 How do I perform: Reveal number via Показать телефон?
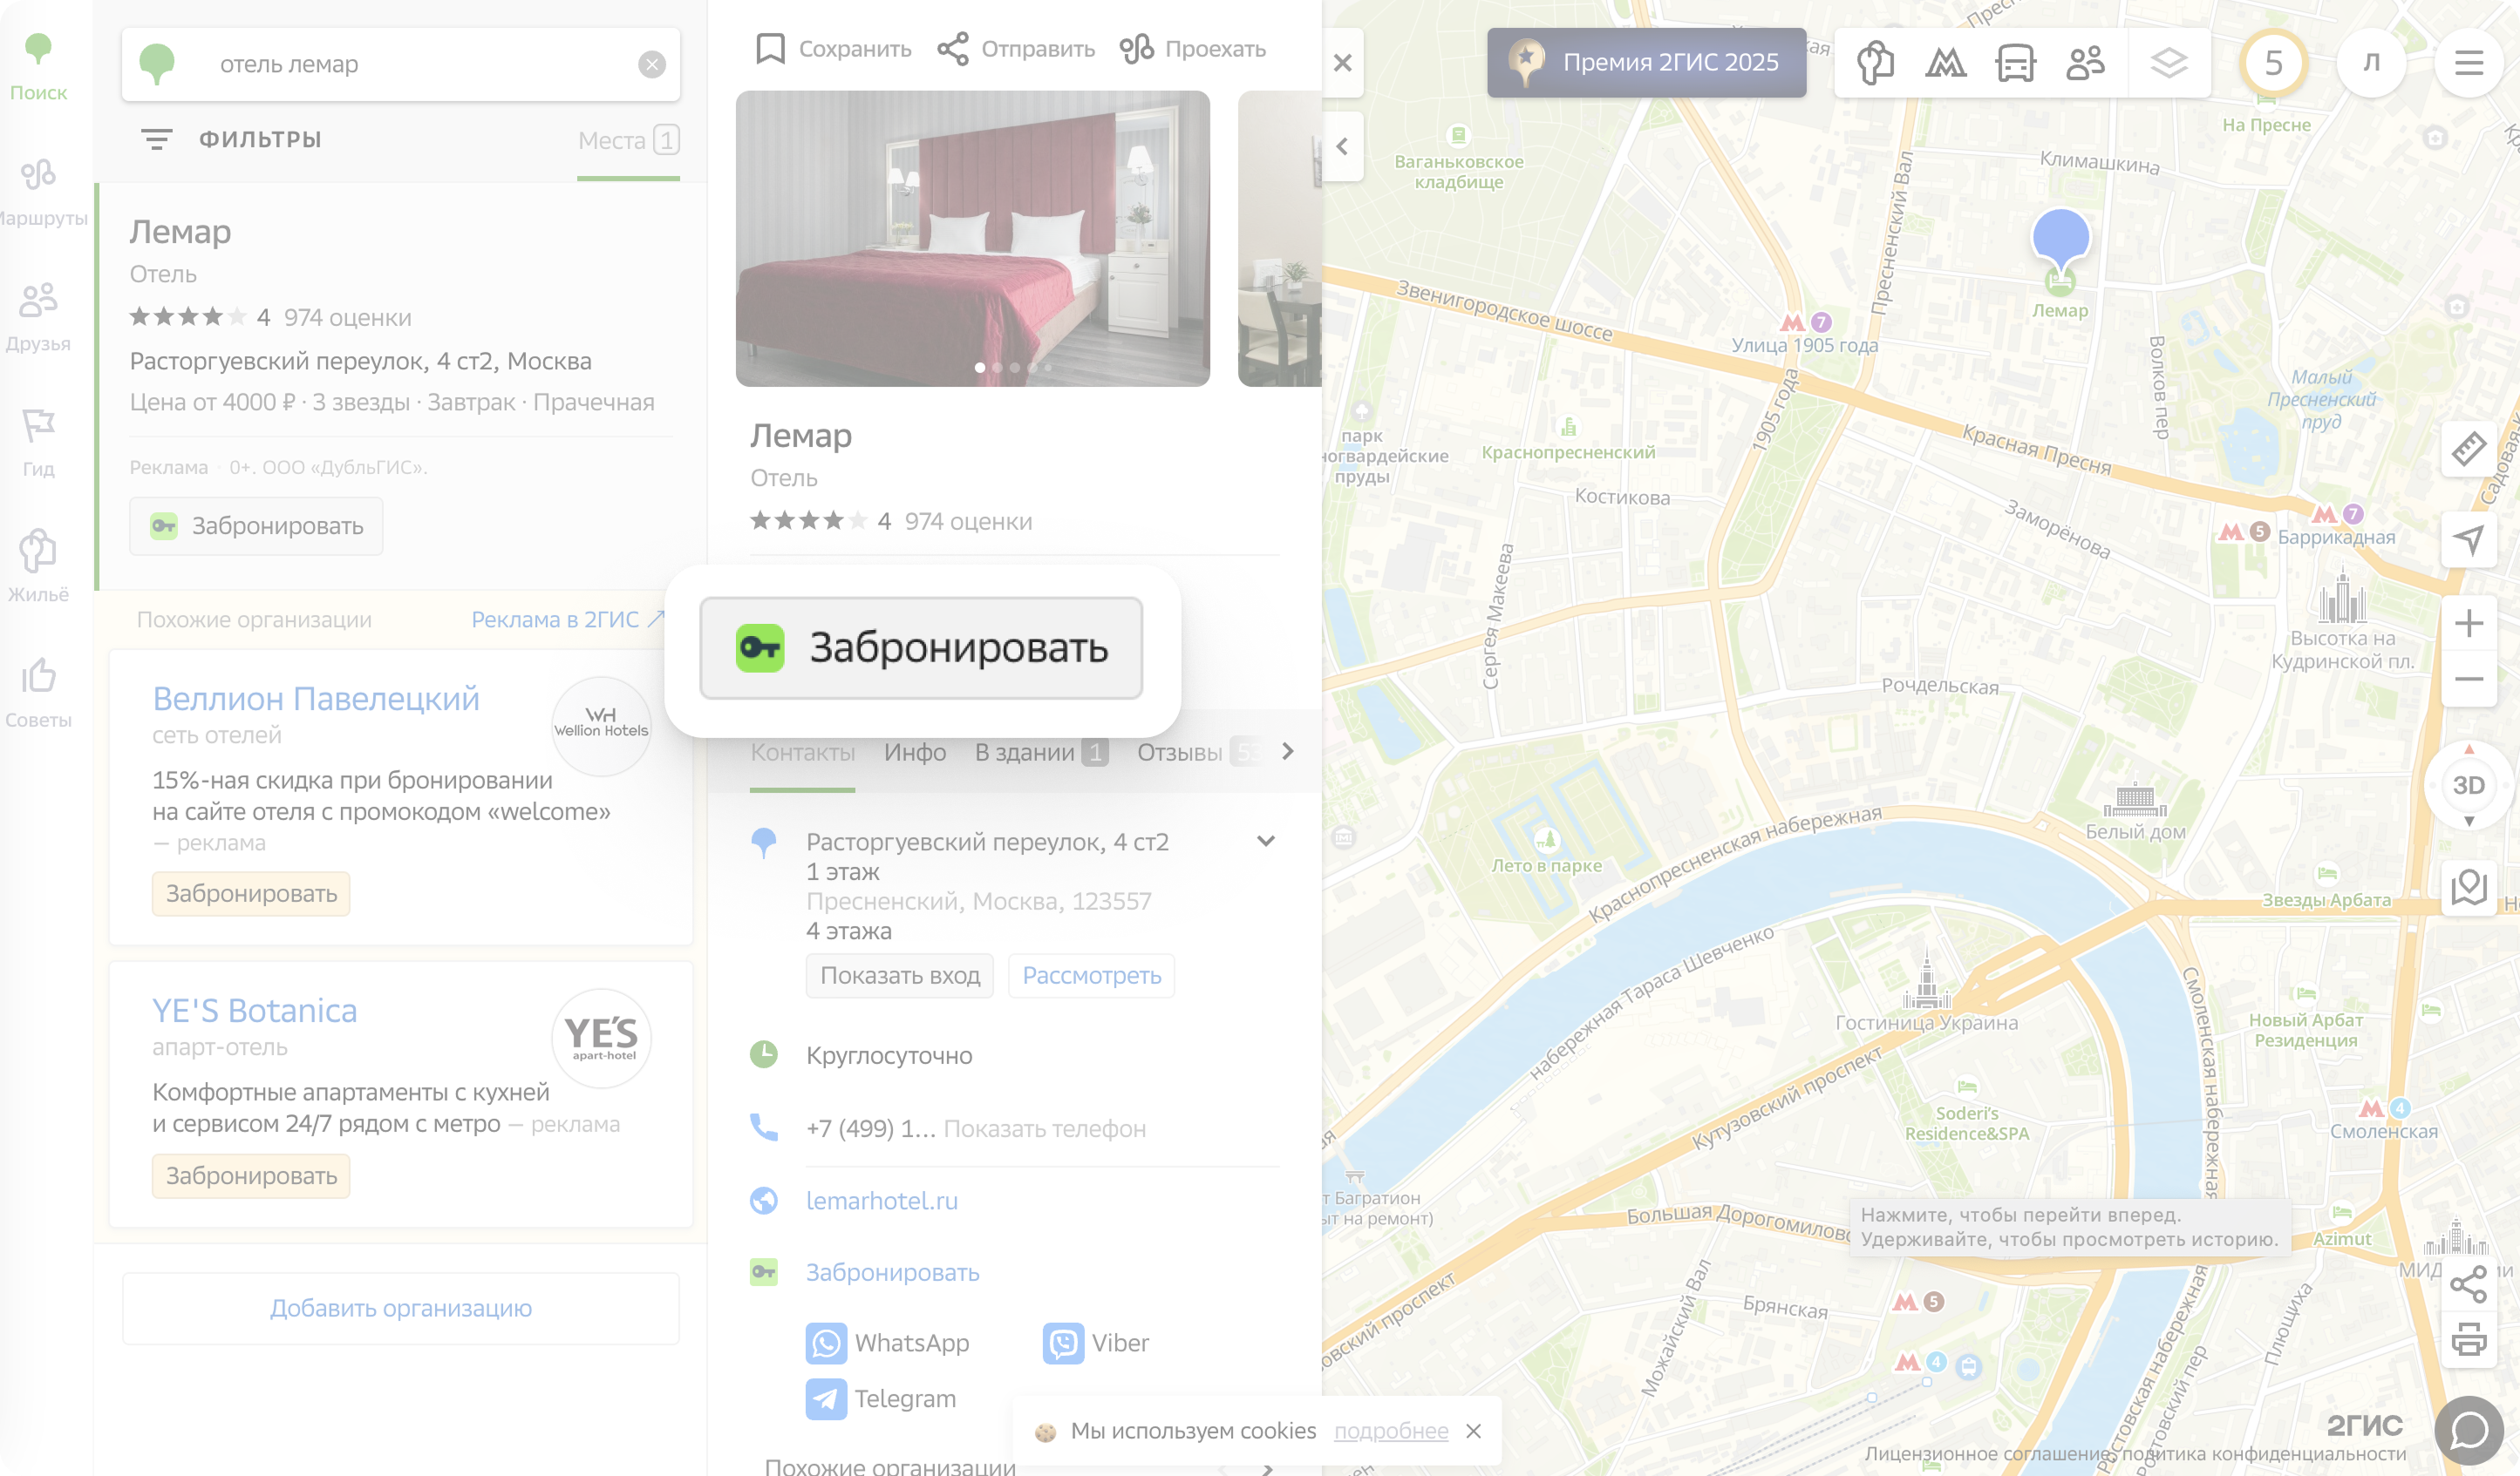pyautogui.click(x=1044, y=1129)
